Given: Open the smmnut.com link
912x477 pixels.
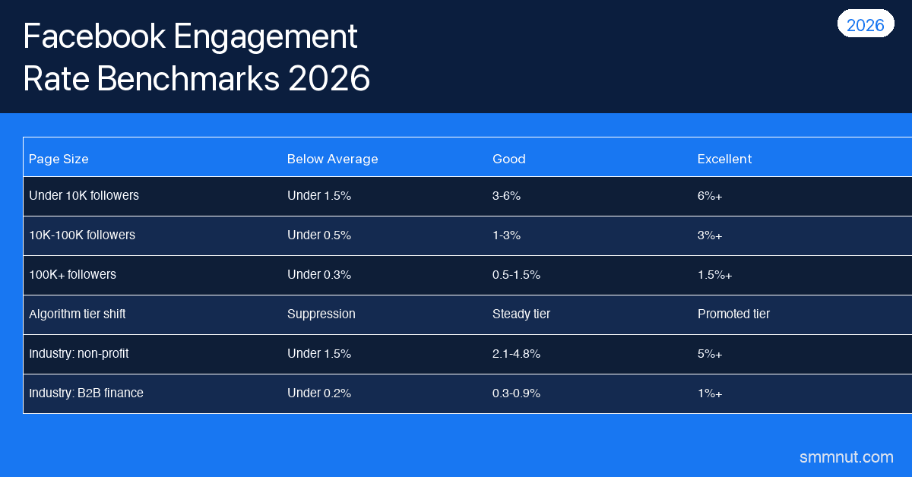Looking at the screenshot, I should pos(846,456).
